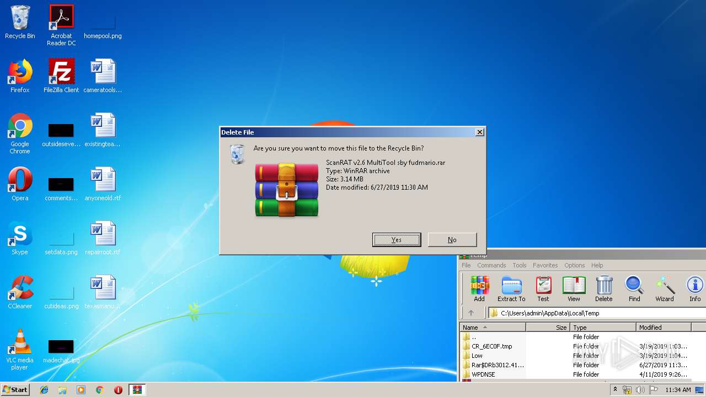This screenshot has height=397, width=706.
Task: Open the Commands menu in WinRAR
Action: [x=491, y=265]
